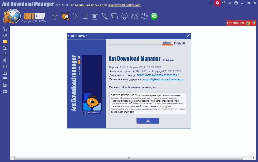
Task: Click the scroll right arrow
Action: pyautogui.click(x=254, y=158)
